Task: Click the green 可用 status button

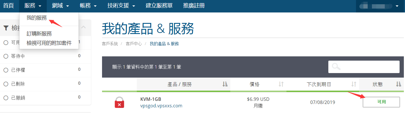Action: click(381, 102)
